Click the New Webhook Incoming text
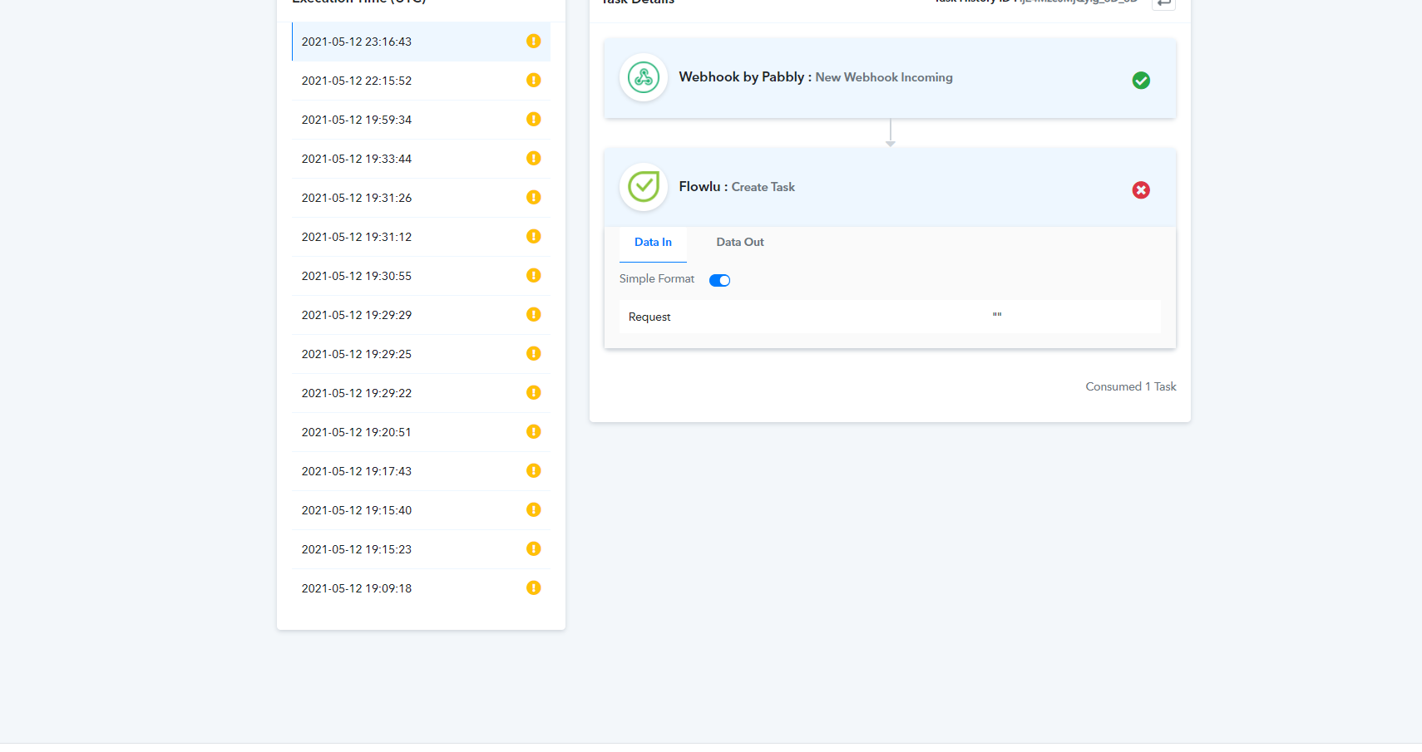 884,77
